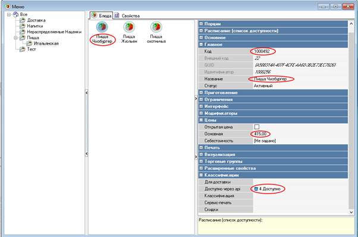This screenshot has width=358, height=237.
Task: Select the Пицца Чизбургер dish icon
Action: (x=102, y=27)
